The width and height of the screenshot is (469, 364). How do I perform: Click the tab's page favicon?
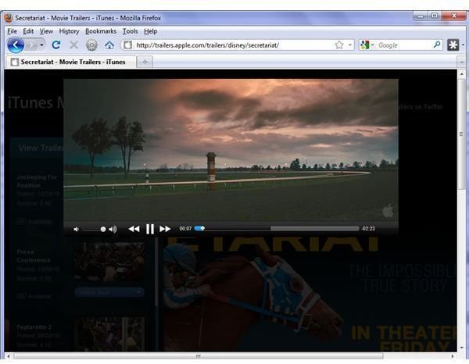[14, 62]
